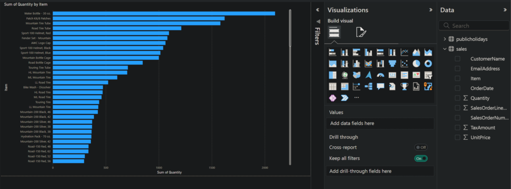This screenshot has height=189, width=511.
Task: Select the Power Automate visual
Action: tap(344, 98)
